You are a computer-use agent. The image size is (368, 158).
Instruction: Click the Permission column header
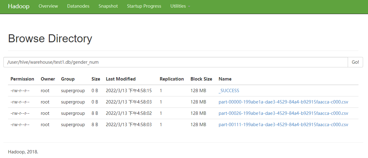[x=22, y=79]
